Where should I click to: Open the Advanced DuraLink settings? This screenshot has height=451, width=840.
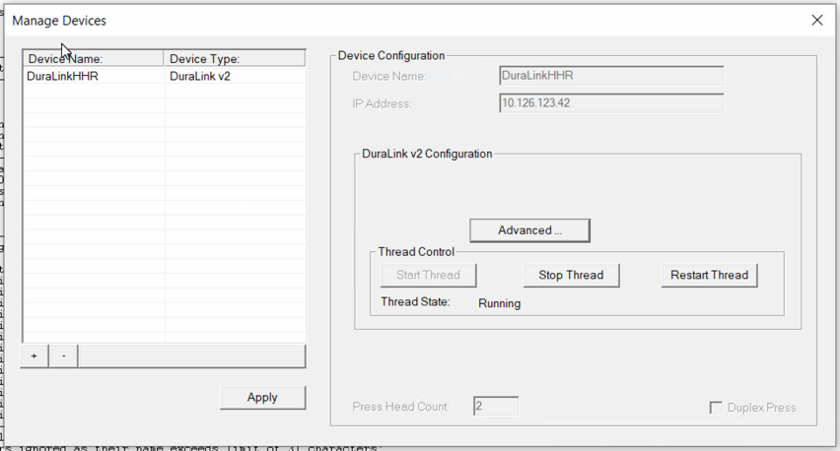[x=529, y=230]
